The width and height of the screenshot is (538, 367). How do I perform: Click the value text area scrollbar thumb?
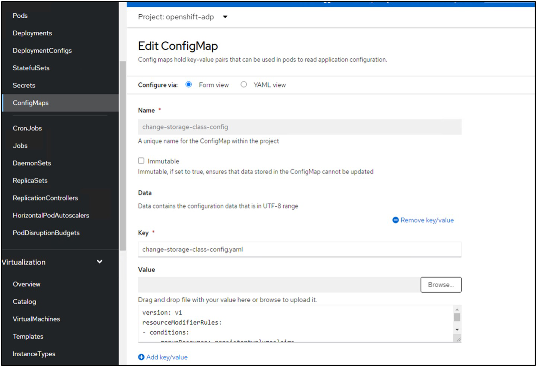457,317
